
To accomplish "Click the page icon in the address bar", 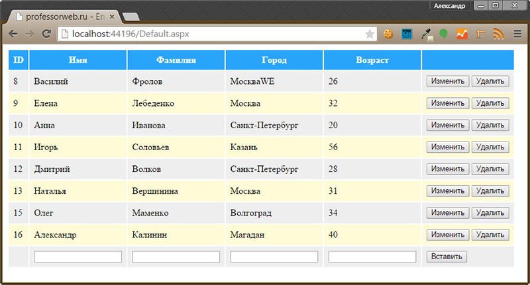I will point(65,34).
